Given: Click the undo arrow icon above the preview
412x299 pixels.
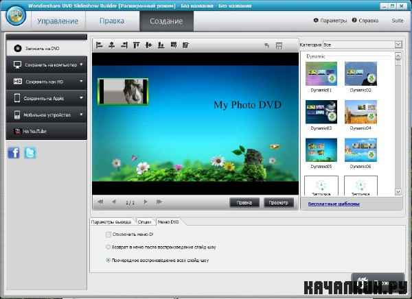Looking at the screenshot, I should (x=266, y=45).
